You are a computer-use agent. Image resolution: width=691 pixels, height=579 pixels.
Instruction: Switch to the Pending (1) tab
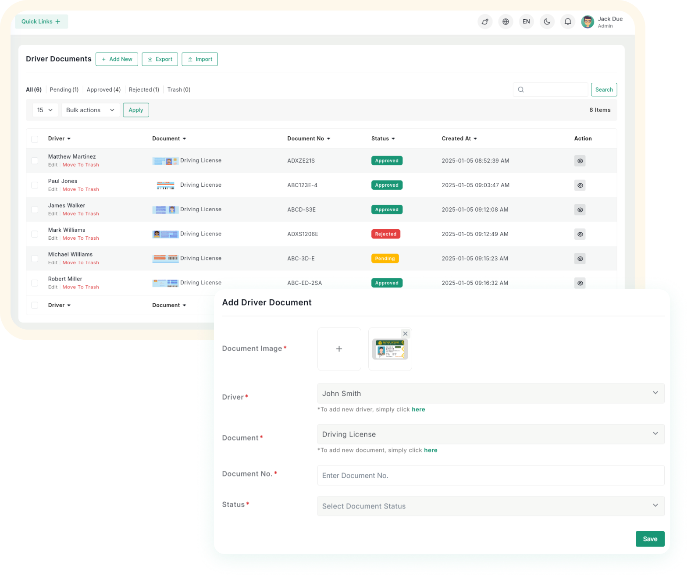tap(64, 90)
